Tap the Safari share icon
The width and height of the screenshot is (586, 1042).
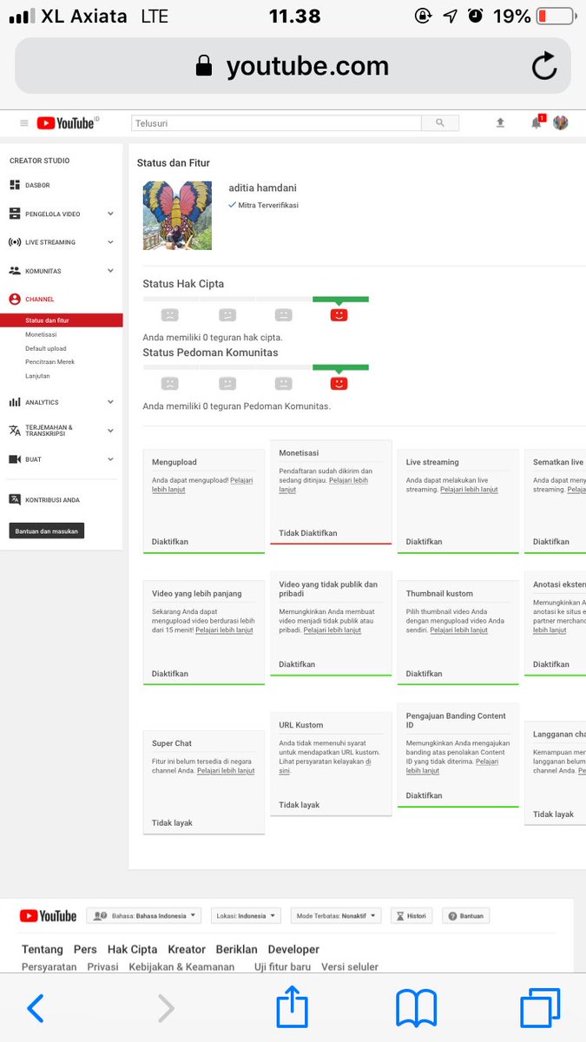click(293, 1006)
